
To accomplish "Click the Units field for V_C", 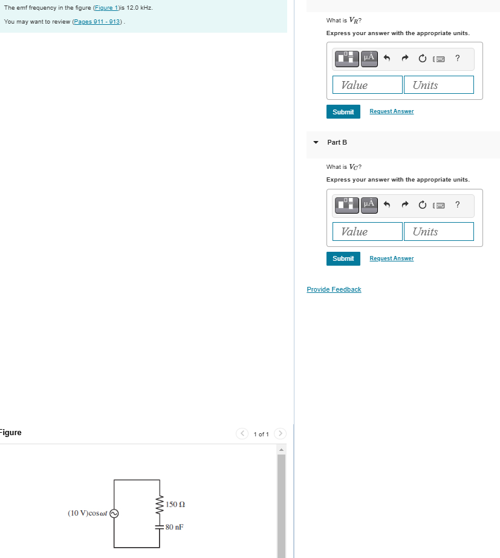I will click(439, 231).
